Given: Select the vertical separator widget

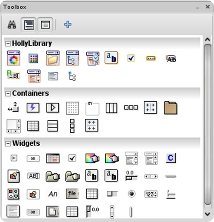Looking at the screenshot, I should point(131,212).
